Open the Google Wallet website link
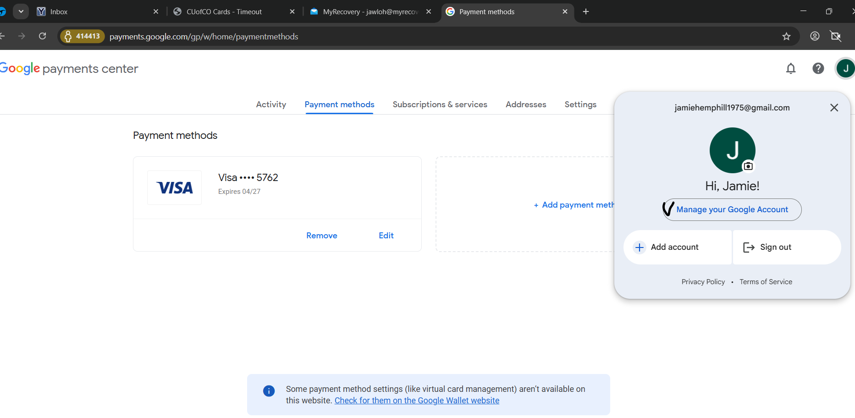This screenshot has width=855, height=418. pos(417,401)
